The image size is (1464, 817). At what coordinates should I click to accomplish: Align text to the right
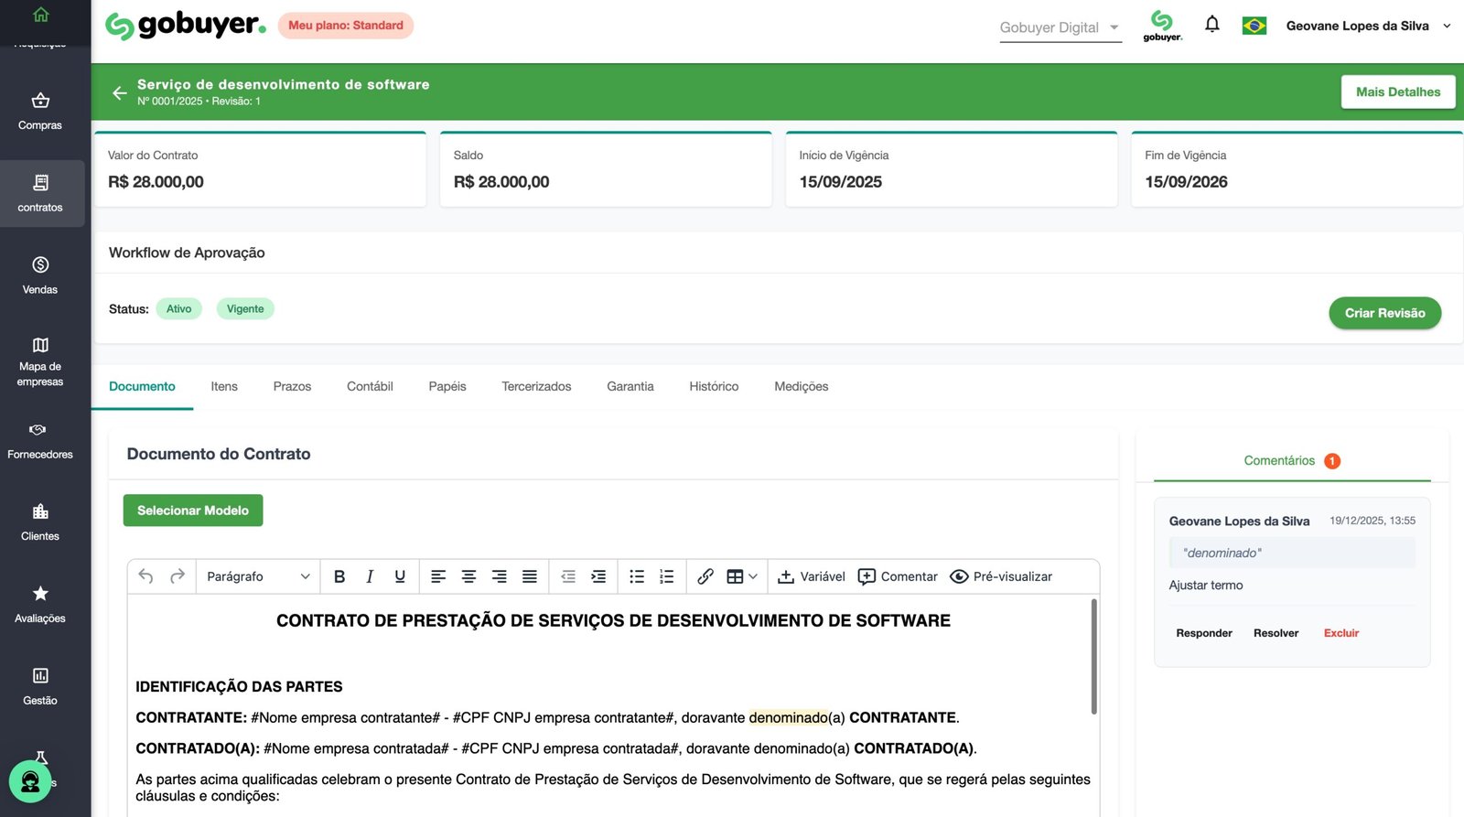click(x=499, y=576)
